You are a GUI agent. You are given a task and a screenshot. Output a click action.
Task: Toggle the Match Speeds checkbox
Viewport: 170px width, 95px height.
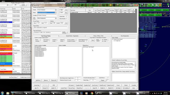[x=100, y=40]
